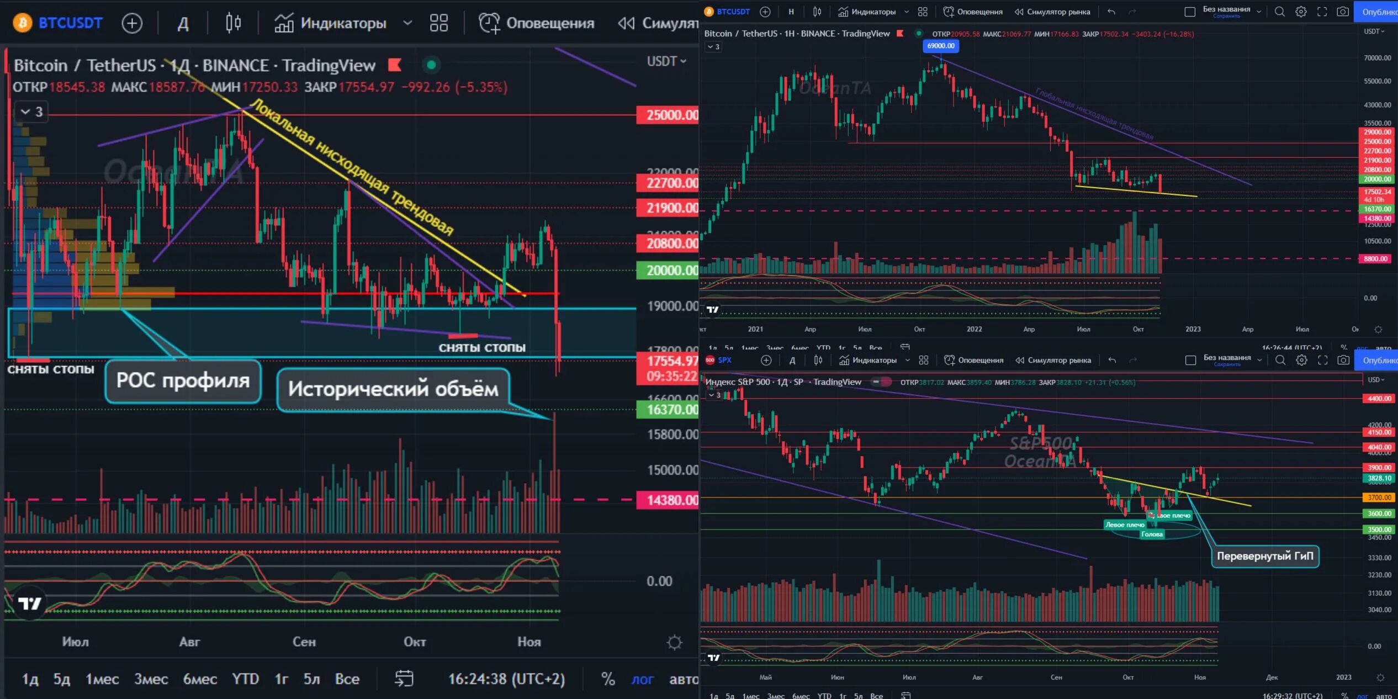Open Симулятор рынка in the SPX chart

pos(1053,360)
